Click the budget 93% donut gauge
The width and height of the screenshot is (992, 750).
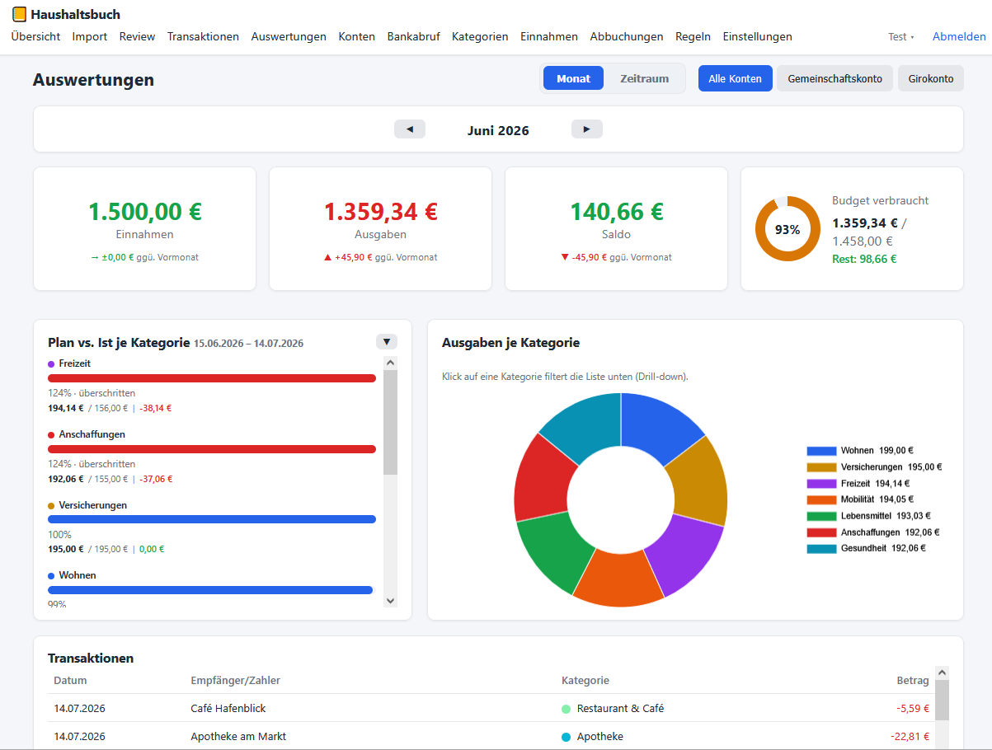[x=787, y=229]
